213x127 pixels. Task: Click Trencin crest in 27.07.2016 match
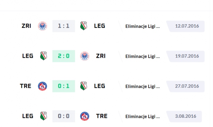click(x=42, y=86)
